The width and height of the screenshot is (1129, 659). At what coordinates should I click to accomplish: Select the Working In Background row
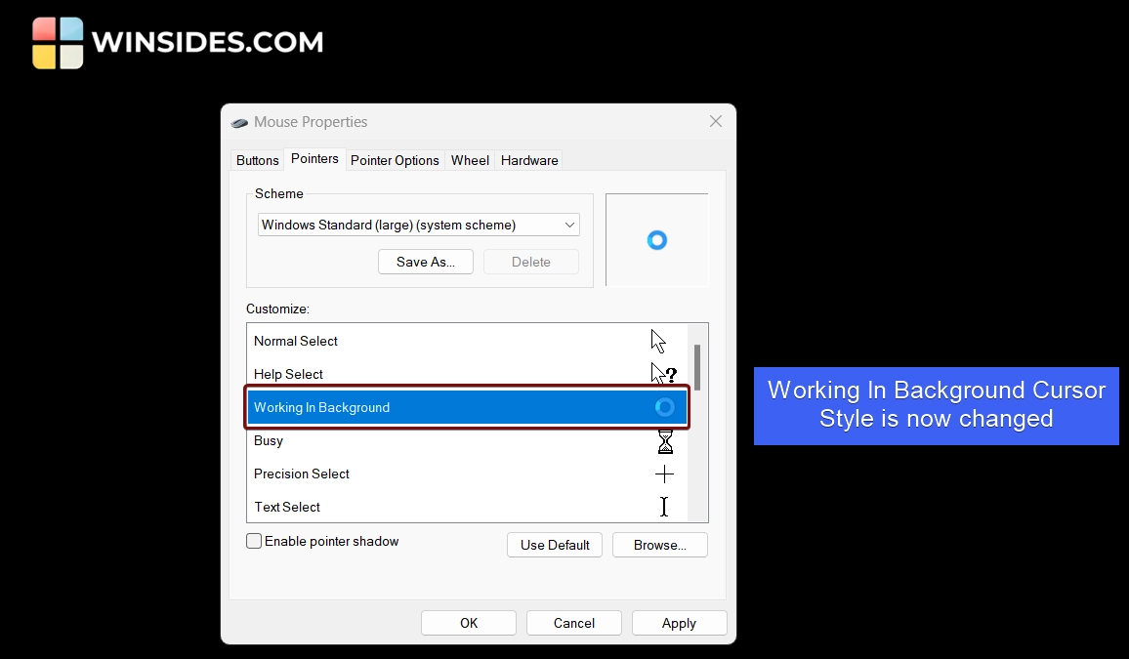[467, 407]
